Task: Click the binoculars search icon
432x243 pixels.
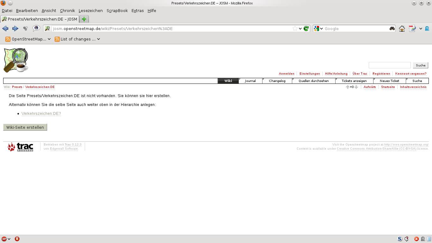Action: pos(392,28)
